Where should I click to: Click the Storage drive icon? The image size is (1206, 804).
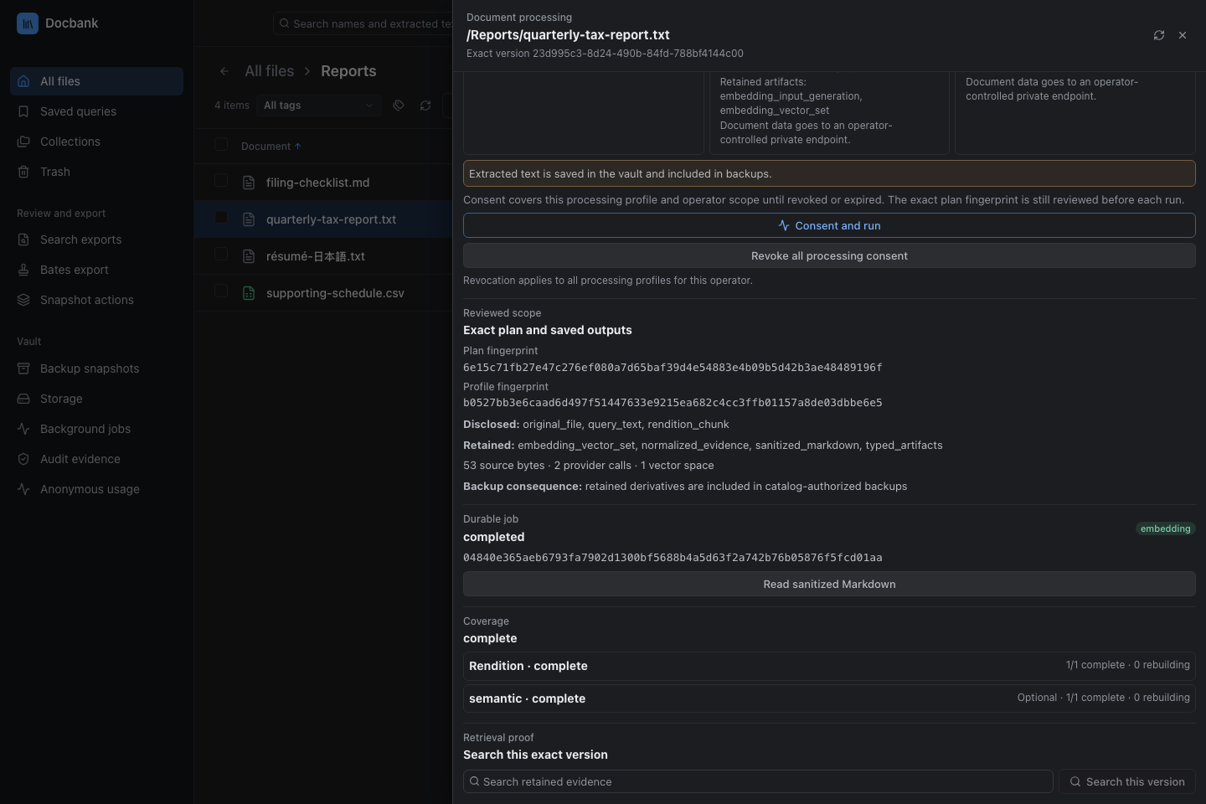coord(23,399)
